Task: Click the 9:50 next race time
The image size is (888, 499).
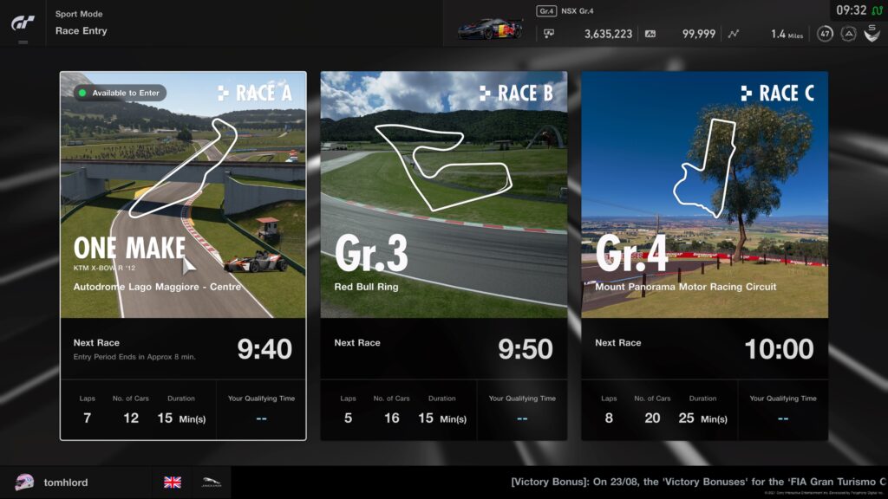Action: tap(526, 349)
